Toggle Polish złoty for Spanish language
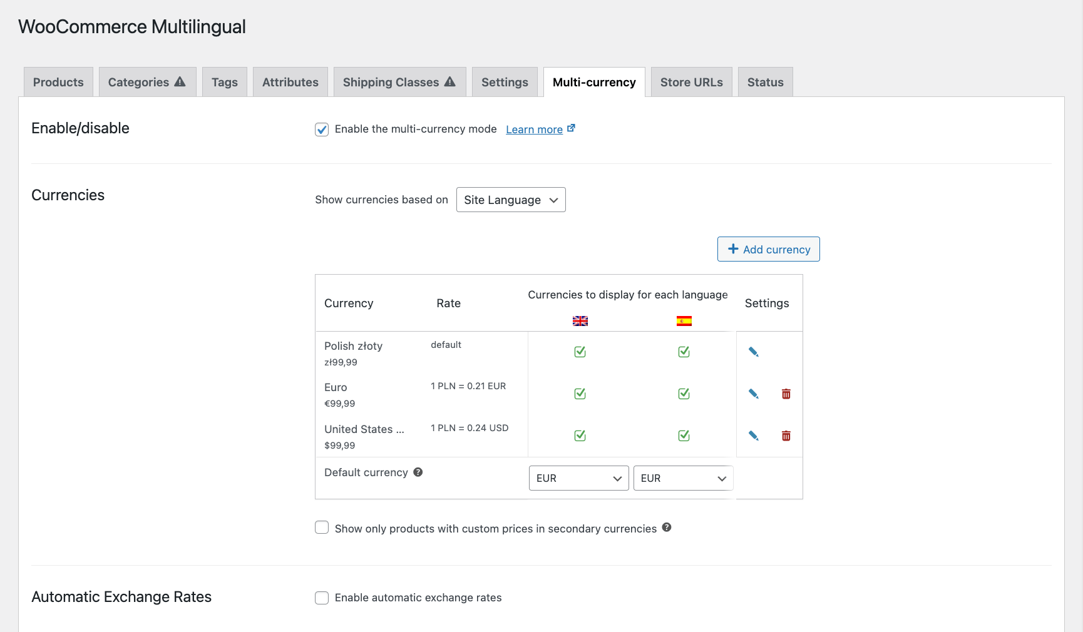The height and width of the screenshot is (632, 1083). 684,352
